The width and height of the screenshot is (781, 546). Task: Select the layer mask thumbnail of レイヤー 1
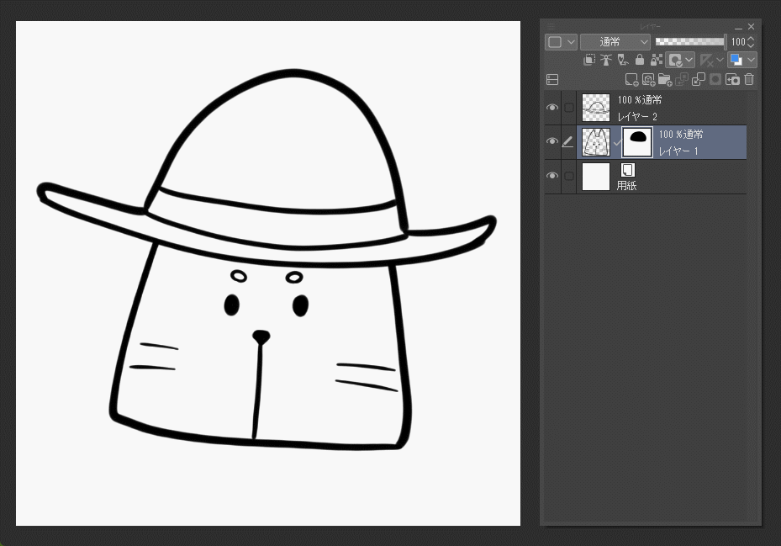point(637,142)
